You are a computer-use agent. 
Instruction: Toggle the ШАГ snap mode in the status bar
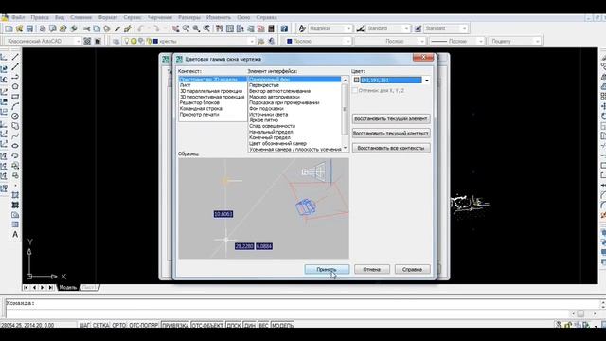[x=84, y=325]
